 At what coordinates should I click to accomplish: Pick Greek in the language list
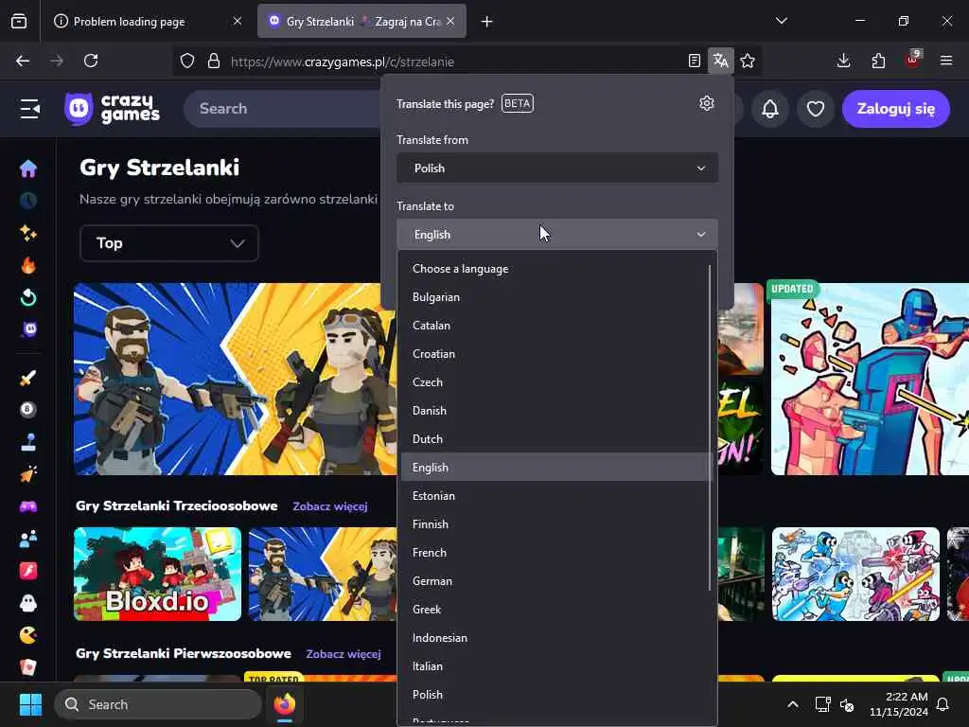(x=555, y=610)
